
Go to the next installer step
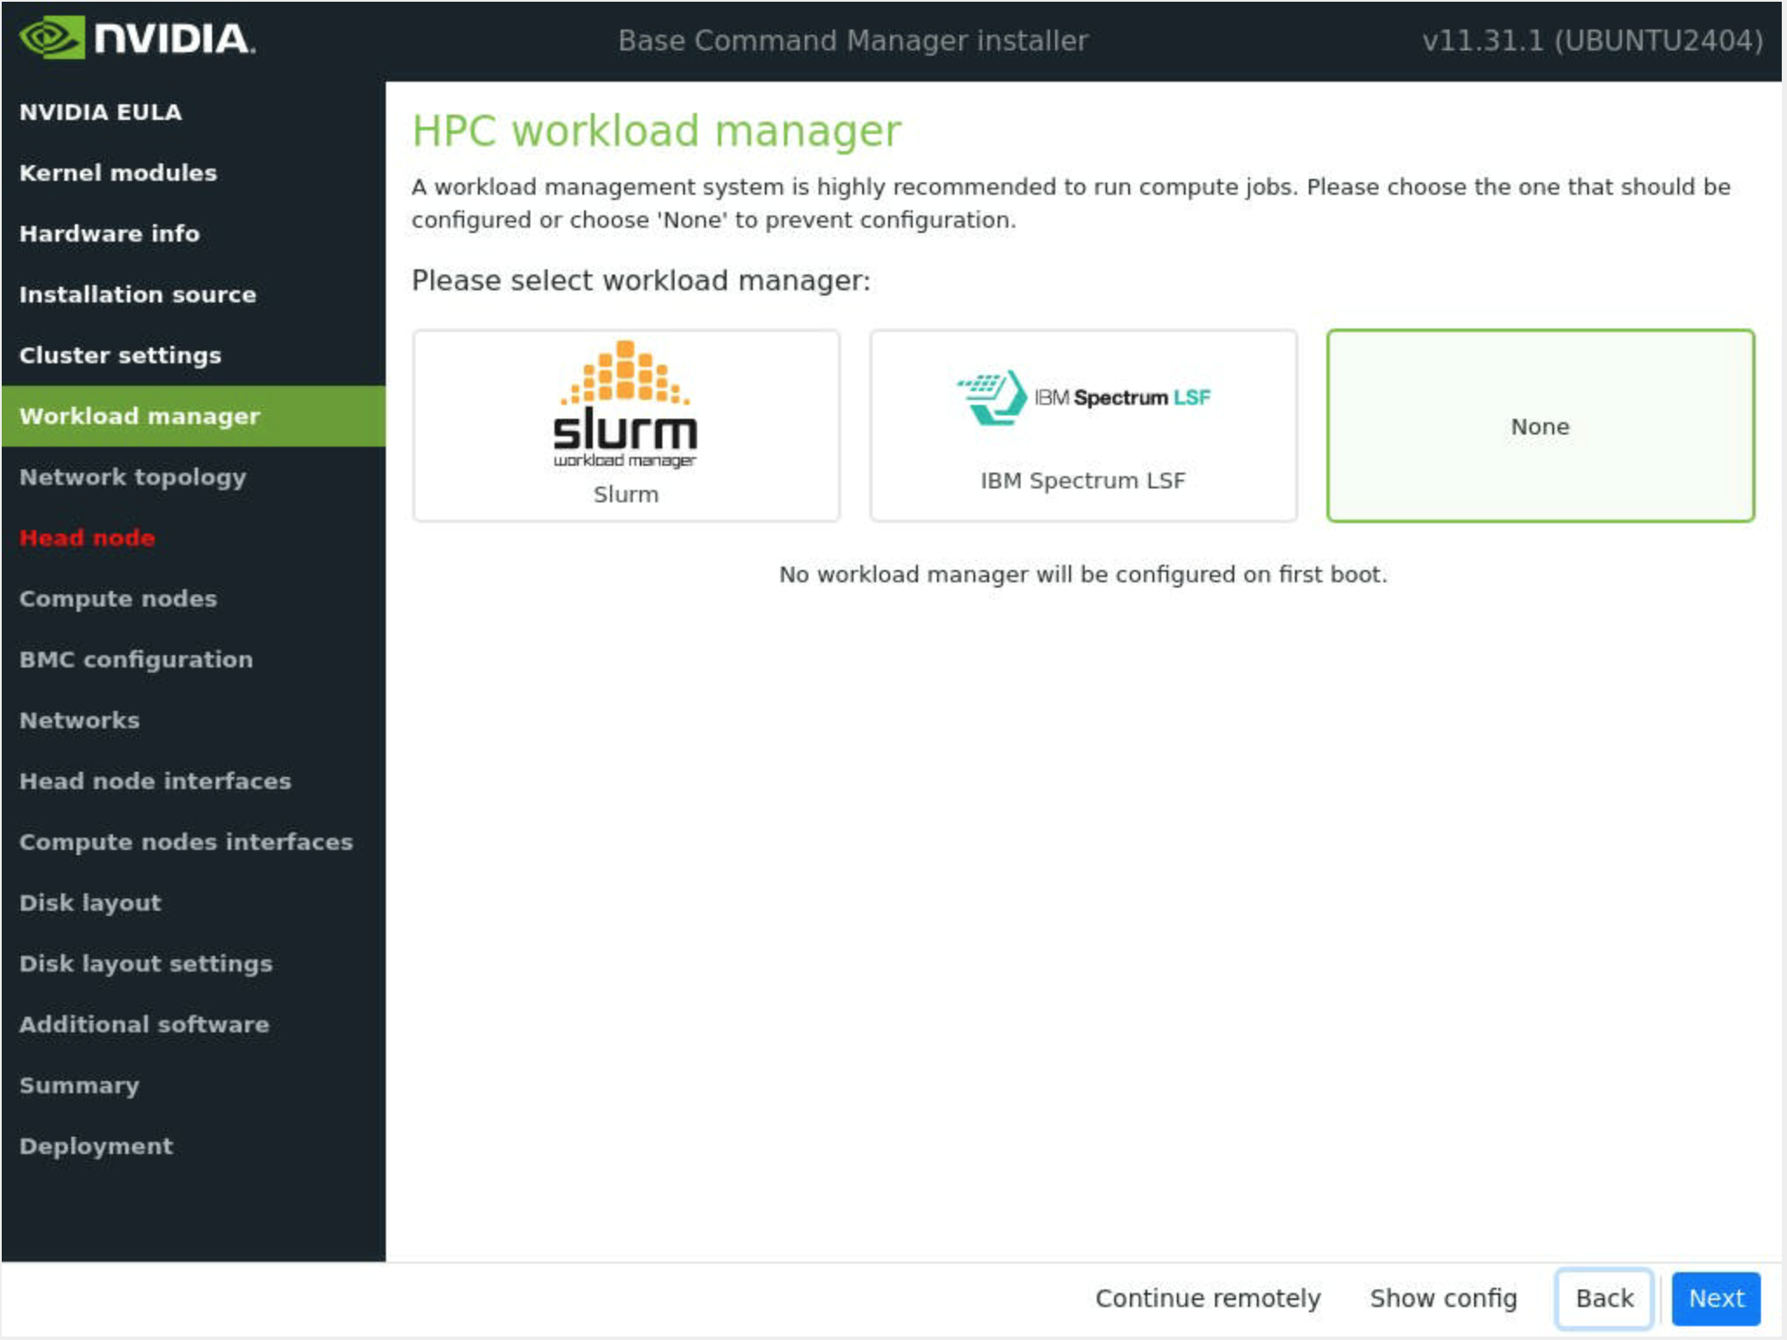point(1715,1297)
